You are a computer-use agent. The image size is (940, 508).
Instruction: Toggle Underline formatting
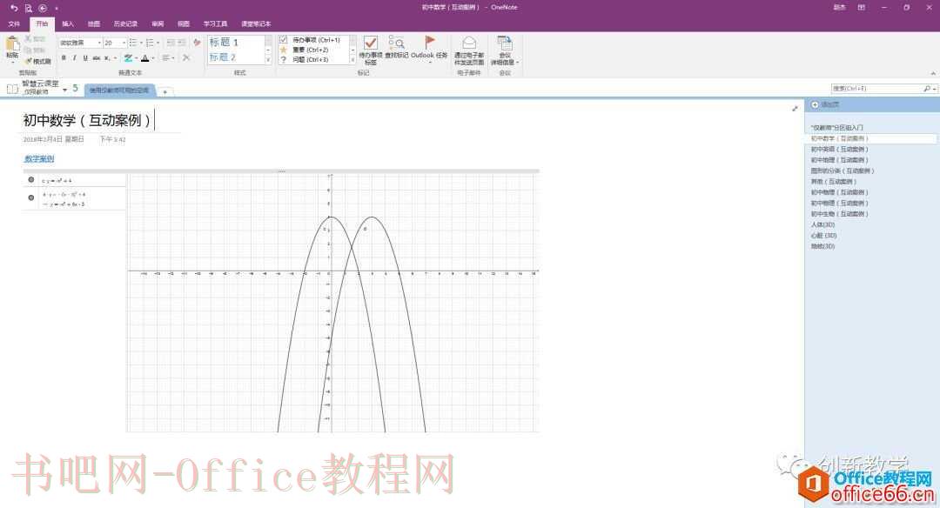pos(85,58)
